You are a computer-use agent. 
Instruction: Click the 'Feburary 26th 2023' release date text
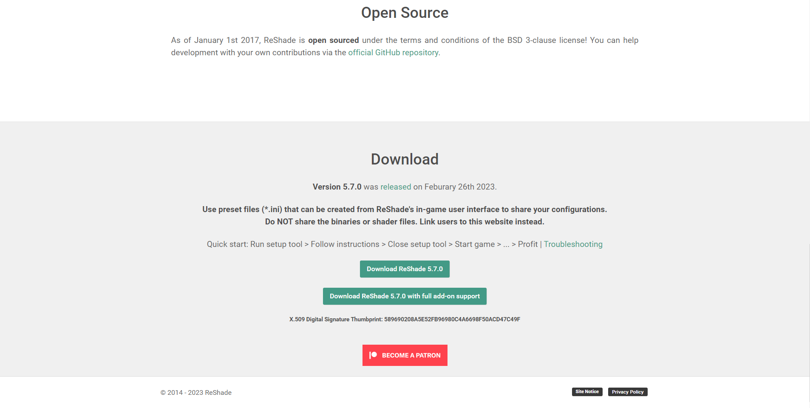point(460,187)
